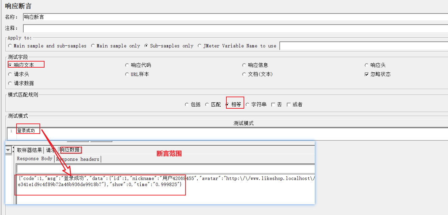Image resolution: width=448 pixels, height=215 pixels.
Task: Switch to the Response headers tab
Action: pyautogui.click(x=78, y=159)
